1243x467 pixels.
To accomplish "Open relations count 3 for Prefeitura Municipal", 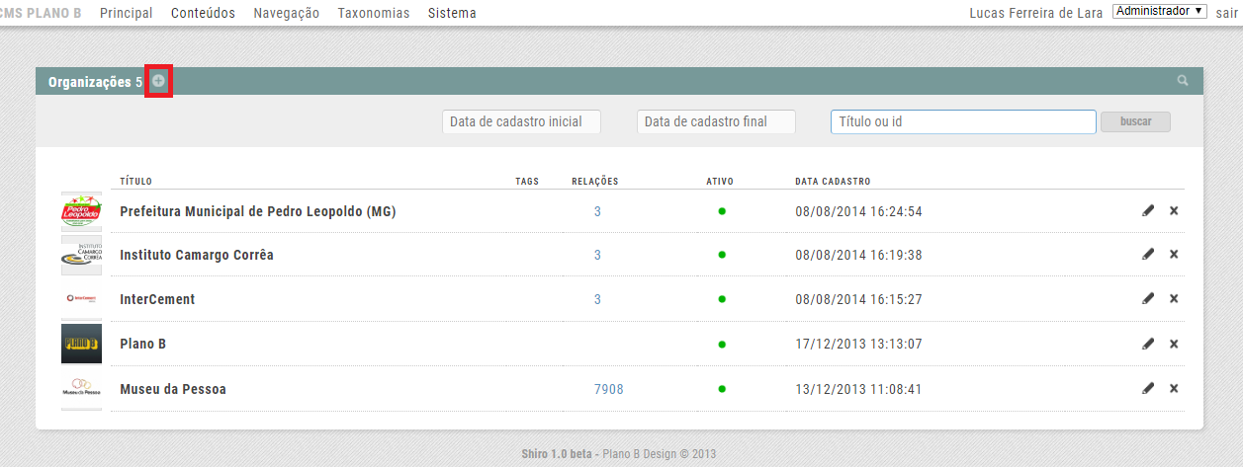I will tap(597, 211).
